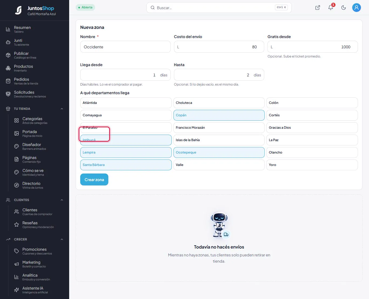Collapse the TU TIENDA section

62,109
